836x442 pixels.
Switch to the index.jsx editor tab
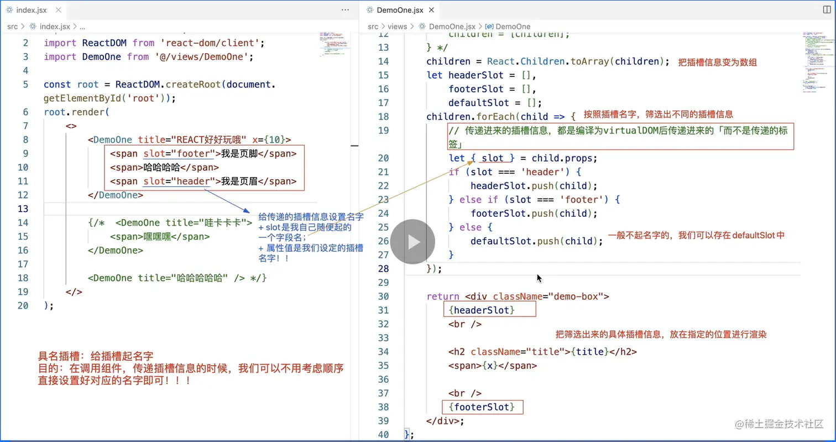pyautogui.click(x=33, y=10)
